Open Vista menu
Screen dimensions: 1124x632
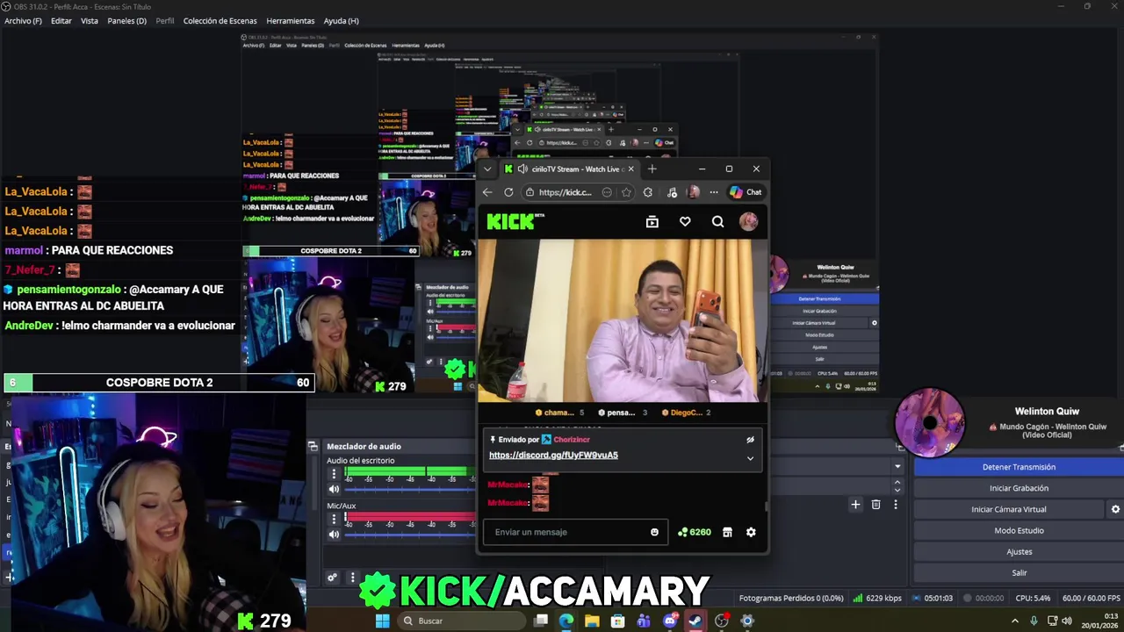pos(90,21)
